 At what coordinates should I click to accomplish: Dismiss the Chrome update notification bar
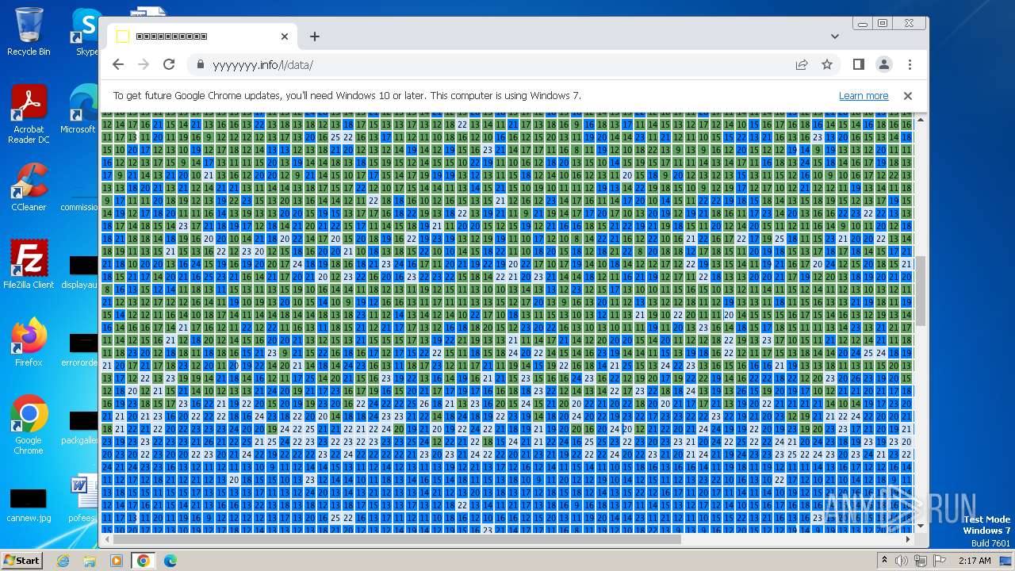click(908, 95)
